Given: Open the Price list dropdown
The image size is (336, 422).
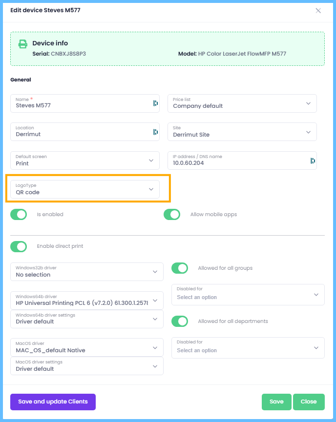Looking at the screenshot, I should (x=242, y=103).
